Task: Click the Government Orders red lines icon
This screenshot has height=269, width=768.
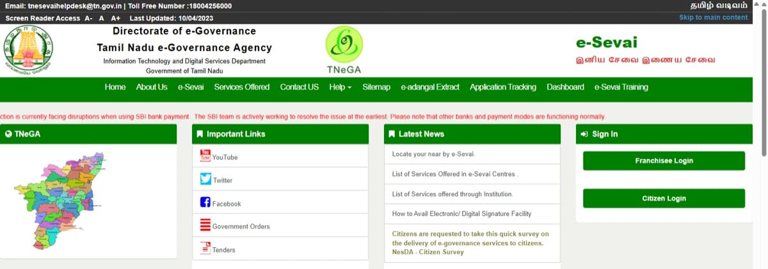Action: [205, 225]
